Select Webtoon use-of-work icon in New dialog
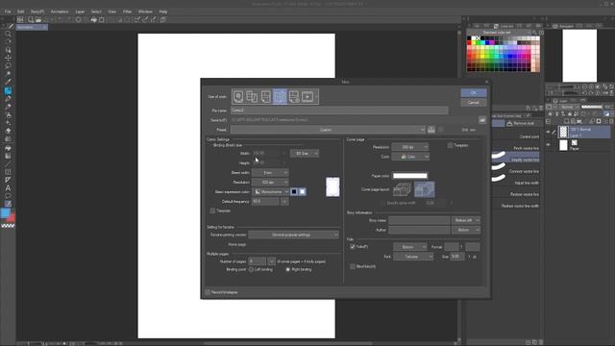Screen dimensions: 615x346 (252, 96)
